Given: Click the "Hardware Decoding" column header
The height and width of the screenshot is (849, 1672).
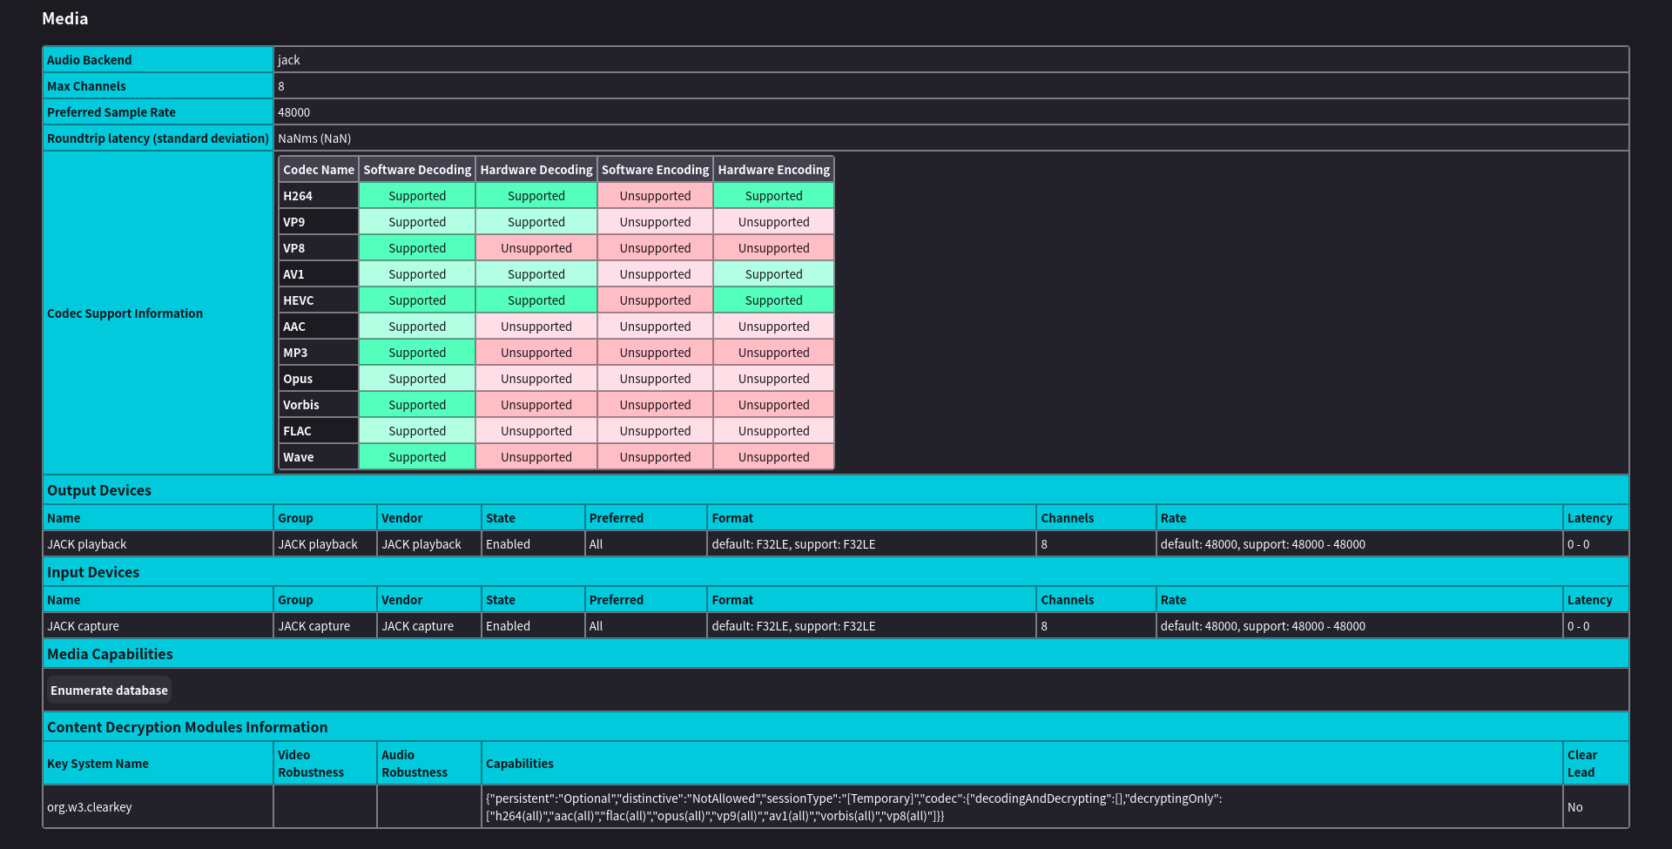Looking at the screenshot, I should pyautogui.click(x=536, y=170).
